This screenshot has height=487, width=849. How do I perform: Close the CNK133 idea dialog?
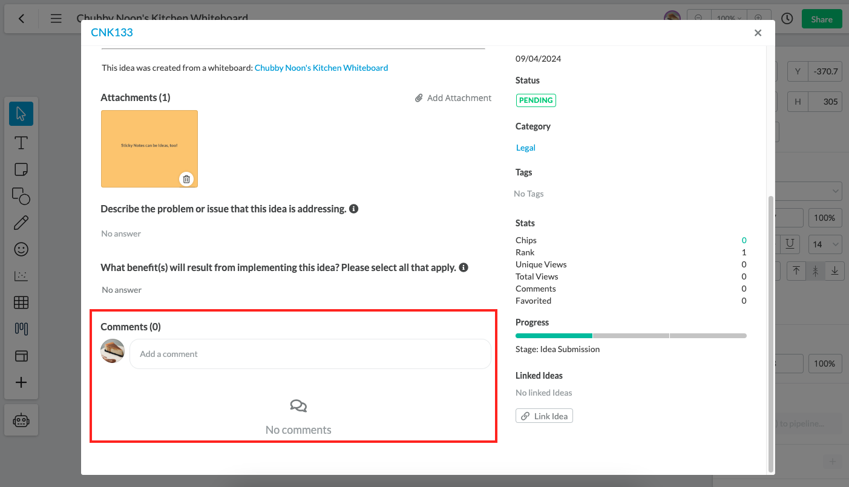coord(758,33)
